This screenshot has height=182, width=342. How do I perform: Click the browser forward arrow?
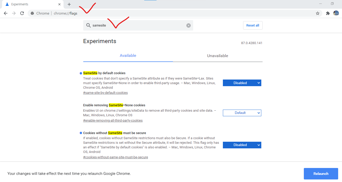tap(14, 13)
